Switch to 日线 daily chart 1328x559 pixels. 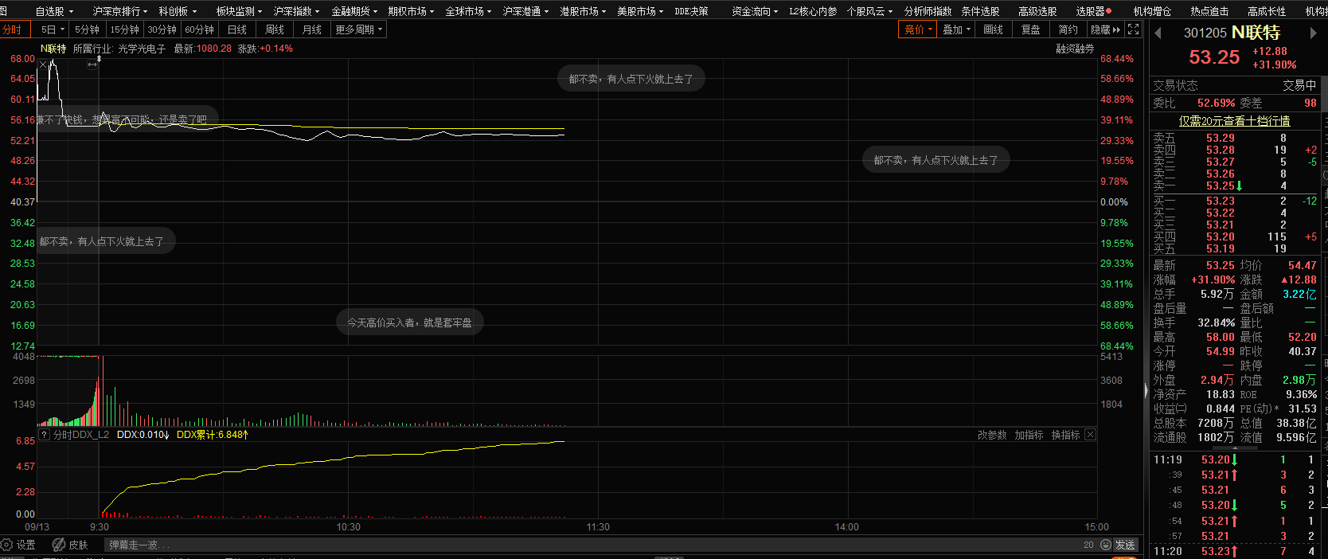(x=236, y=29)
